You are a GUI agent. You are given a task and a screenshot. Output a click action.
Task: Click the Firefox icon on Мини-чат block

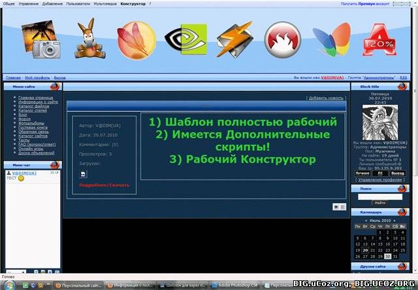click(x=55, y=165)
